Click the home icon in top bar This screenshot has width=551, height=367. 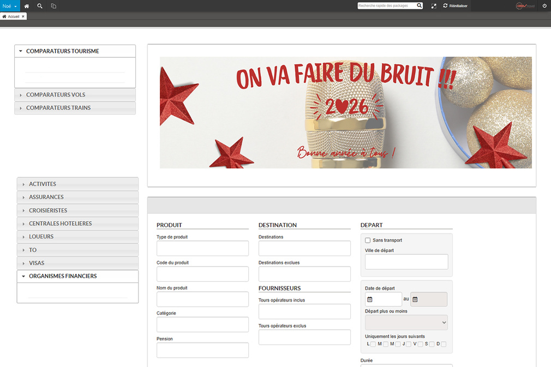[27, 6]
